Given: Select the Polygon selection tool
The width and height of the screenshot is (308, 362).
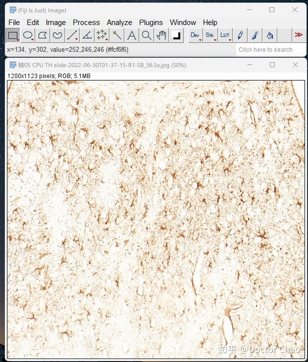Looking at the screenshot, I should click(x=43, y=35).
